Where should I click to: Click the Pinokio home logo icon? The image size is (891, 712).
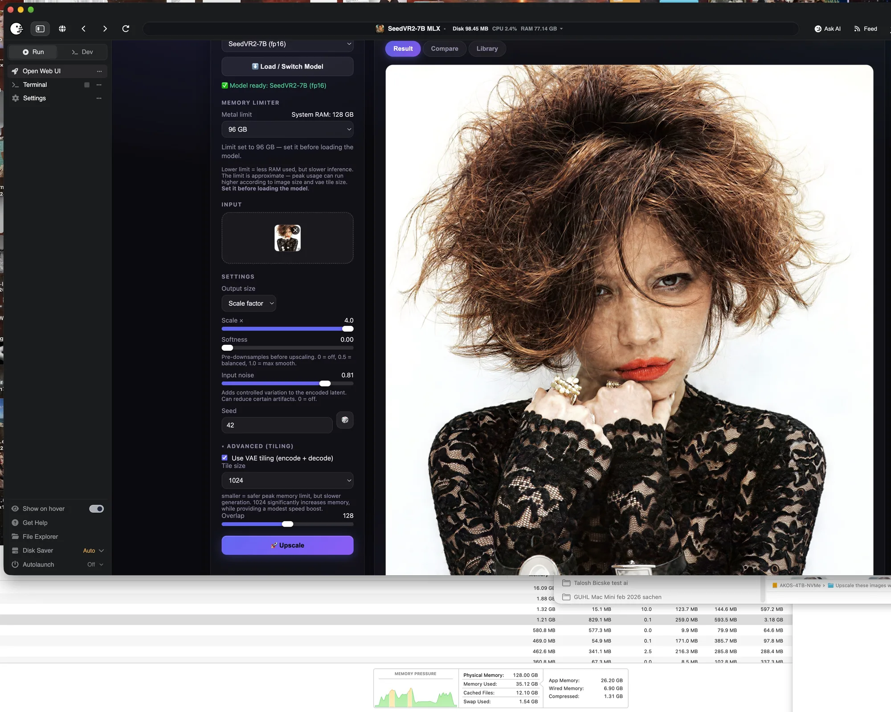[16, 29]
